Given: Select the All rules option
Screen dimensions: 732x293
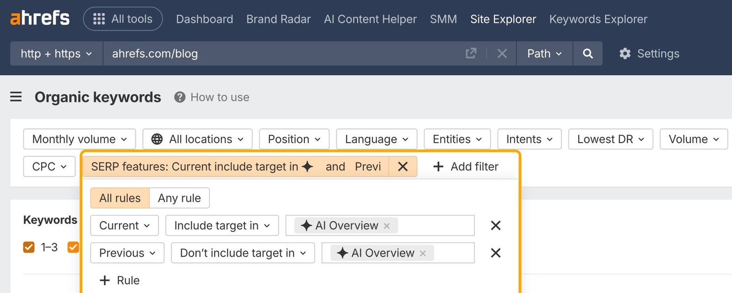Looking at the screenshot, I should (120, 198).
